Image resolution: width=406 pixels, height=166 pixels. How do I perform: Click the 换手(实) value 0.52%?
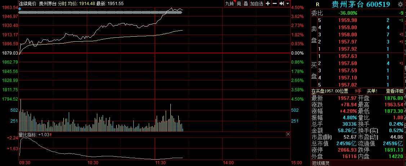(x=396, y=131)
